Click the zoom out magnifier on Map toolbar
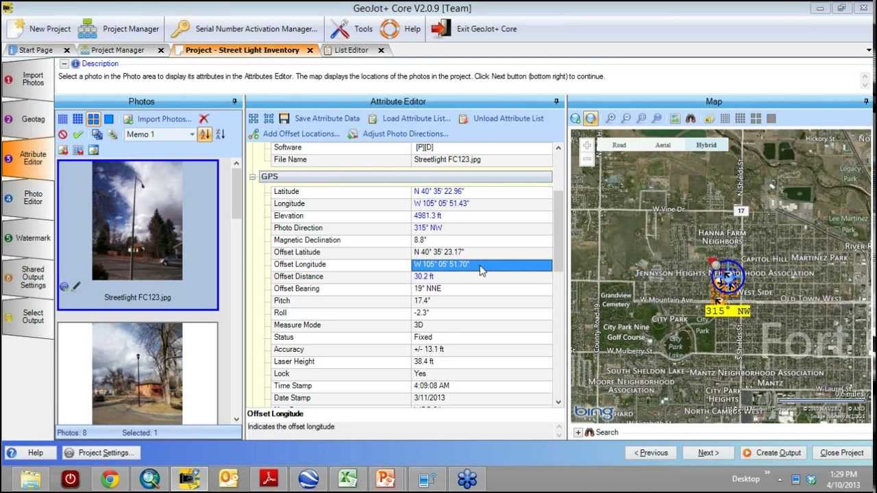 point(626,118)
